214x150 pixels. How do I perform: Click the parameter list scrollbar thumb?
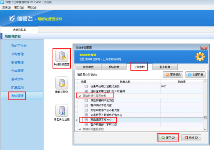point(205,118)
